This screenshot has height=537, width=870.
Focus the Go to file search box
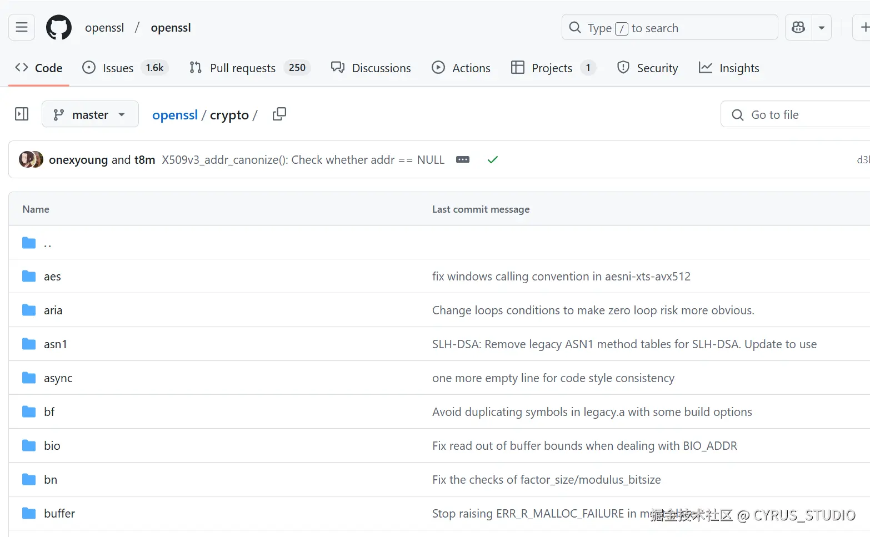(x=796, y=114)
